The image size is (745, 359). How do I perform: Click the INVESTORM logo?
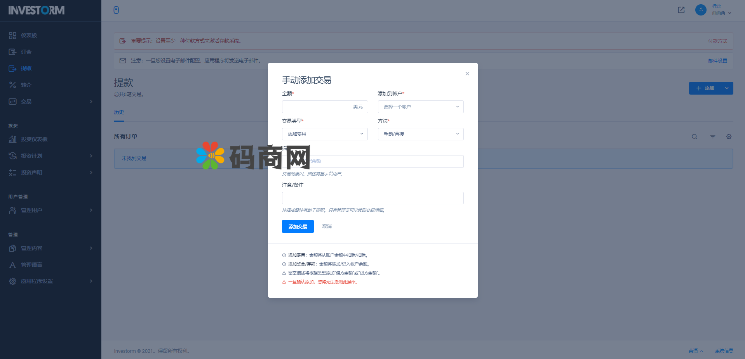click(x=37, y=10)
